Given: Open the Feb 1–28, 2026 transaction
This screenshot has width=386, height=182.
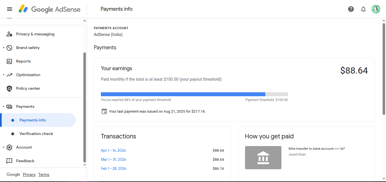Looking at the screenshot, I should 114,169.
